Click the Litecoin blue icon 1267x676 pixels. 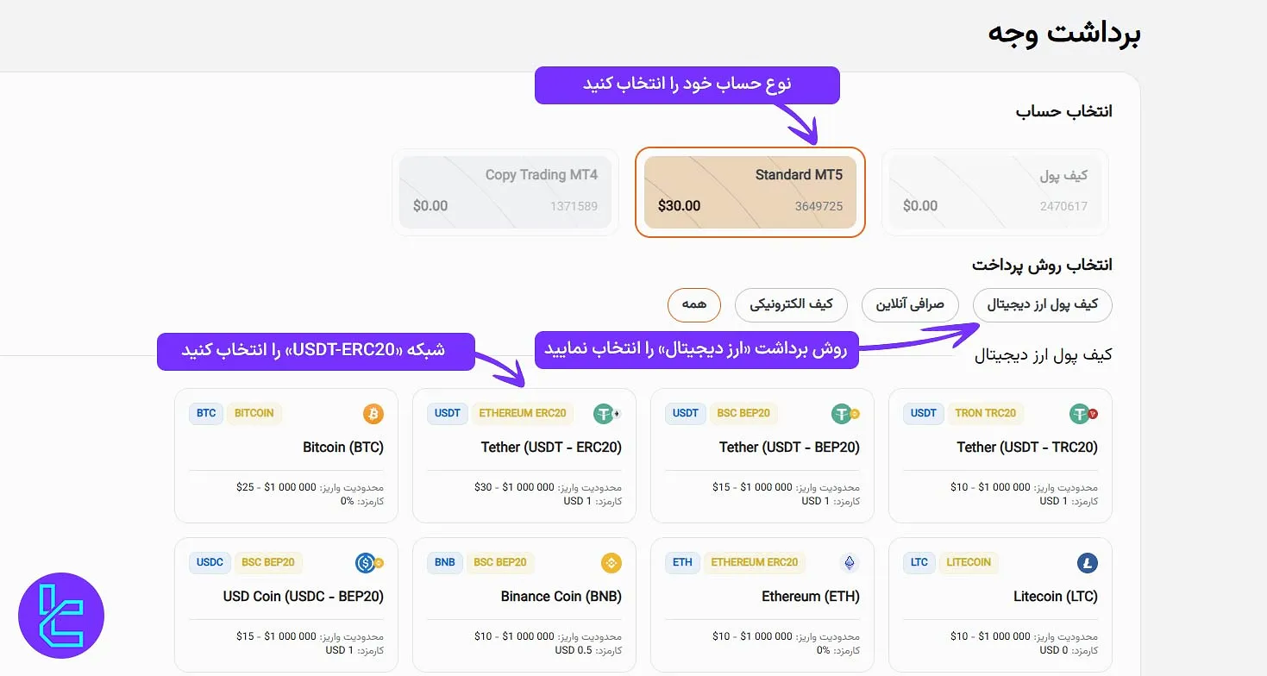click(1086, 562)
